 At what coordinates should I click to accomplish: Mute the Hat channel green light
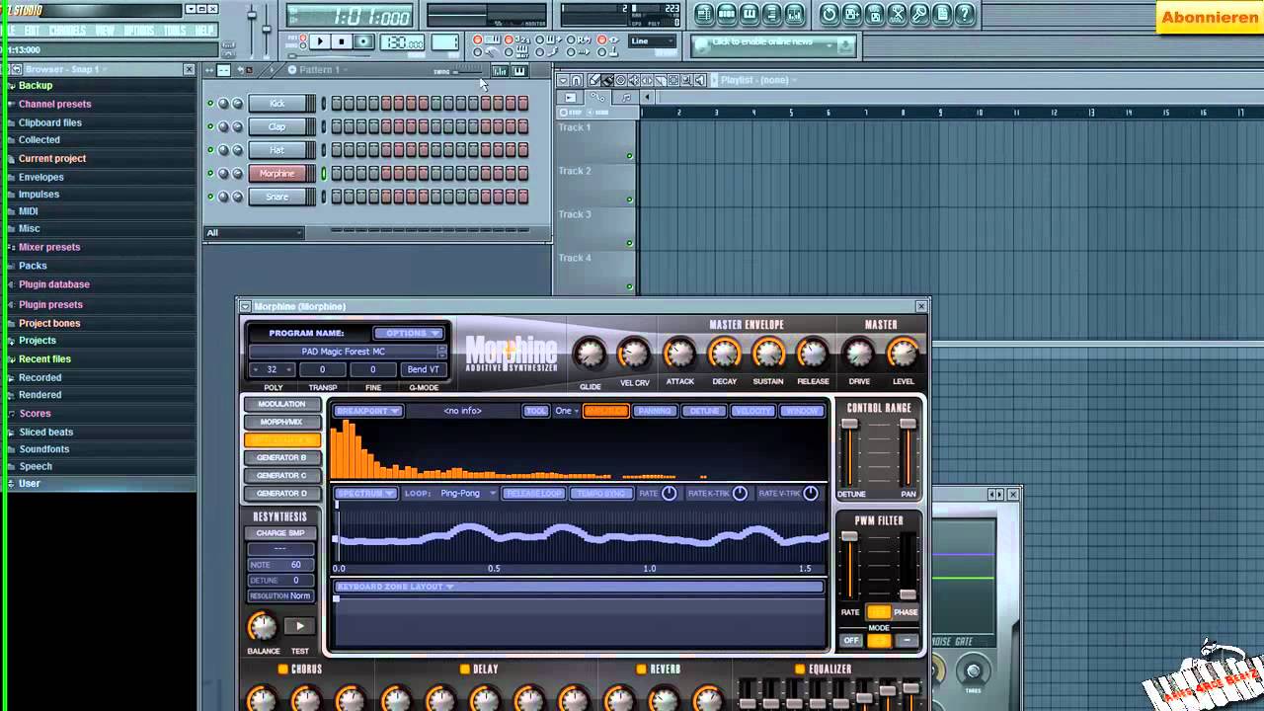pos(210,150)
